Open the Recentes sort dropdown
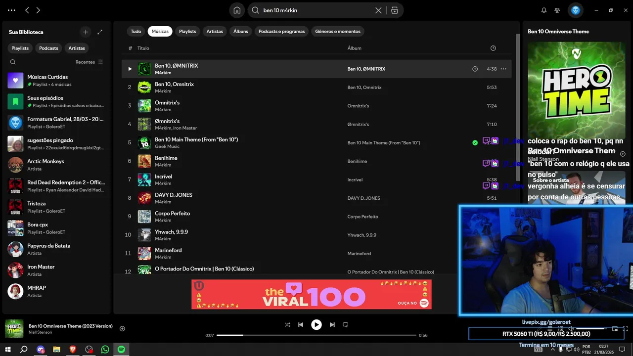 click(x=89, y=62)
